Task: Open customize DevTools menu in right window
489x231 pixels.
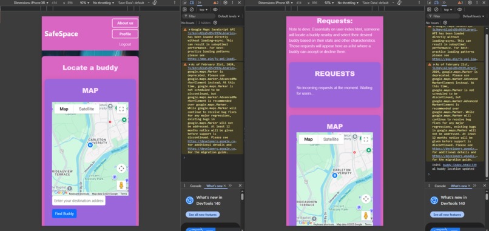Action: tap(477, 2)
